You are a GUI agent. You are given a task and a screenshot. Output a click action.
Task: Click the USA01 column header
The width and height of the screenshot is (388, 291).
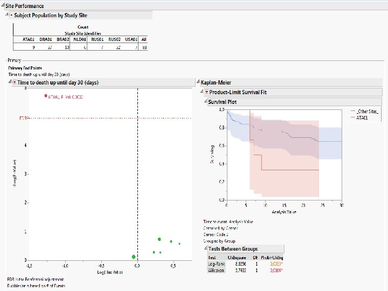tap(131, 39)
